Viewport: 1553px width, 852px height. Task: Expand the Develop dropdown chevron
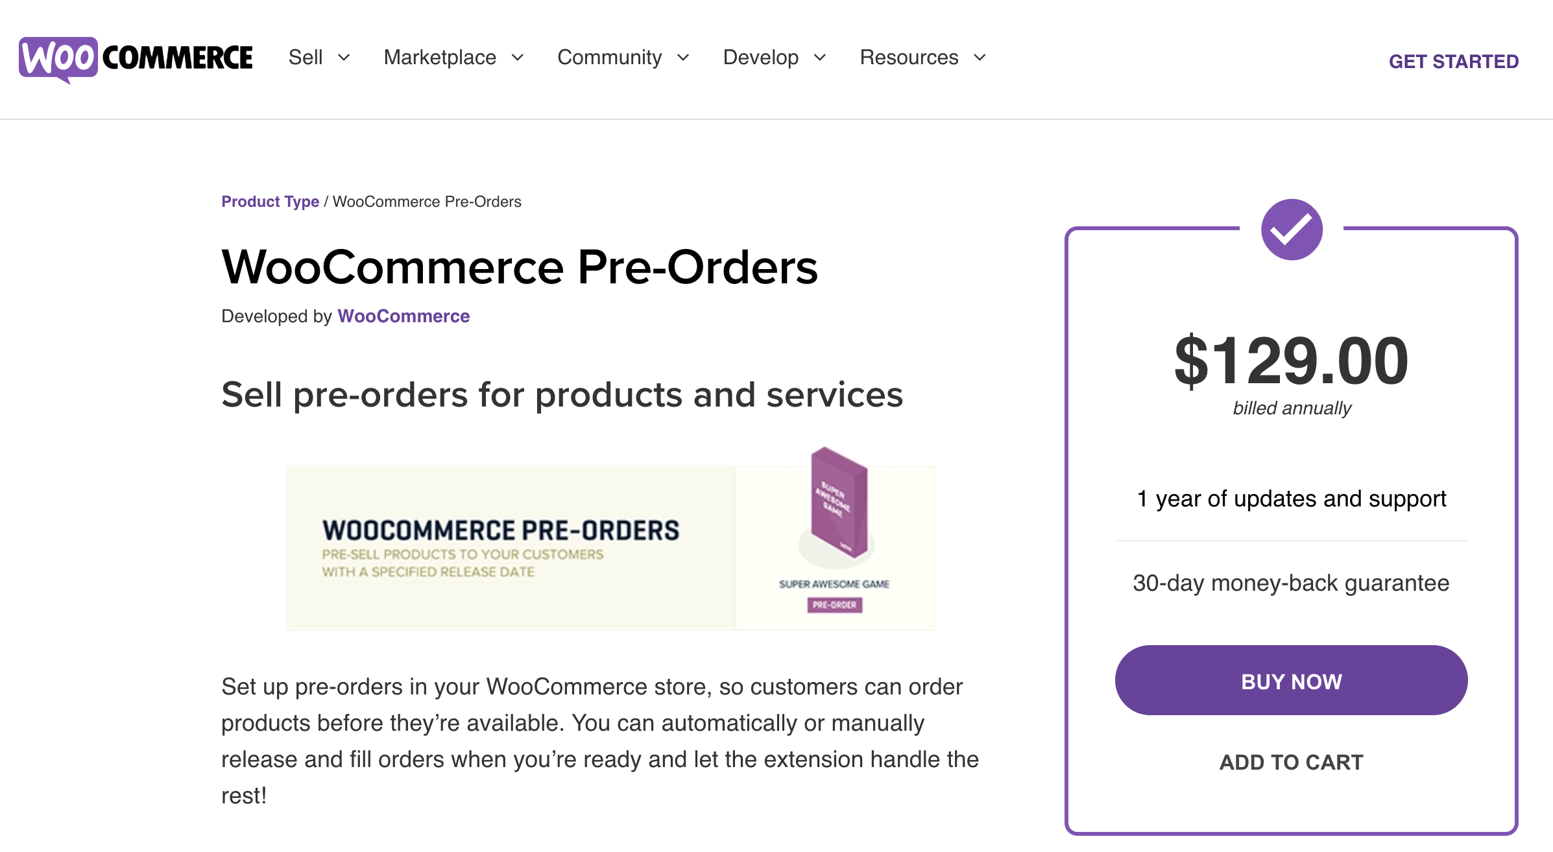820,58
